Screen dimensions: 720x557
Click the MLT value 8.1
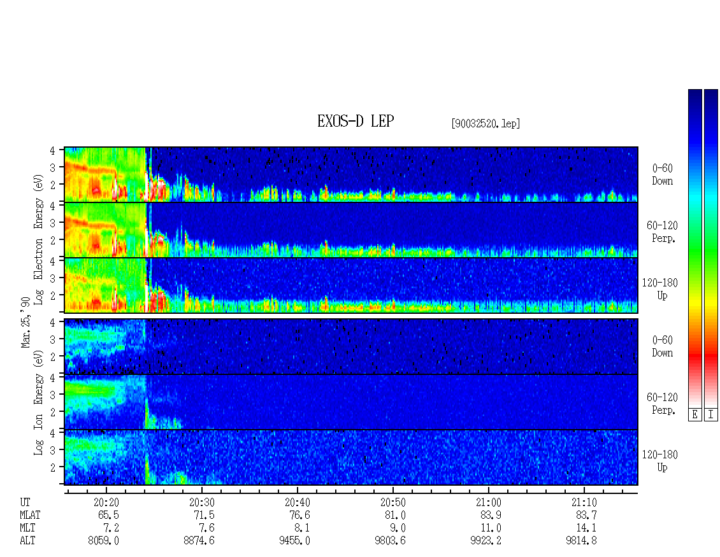click(x=302, y=528)
